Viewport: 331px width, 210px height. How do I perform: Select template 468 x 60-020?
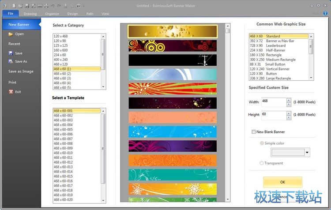coord(77,200)
